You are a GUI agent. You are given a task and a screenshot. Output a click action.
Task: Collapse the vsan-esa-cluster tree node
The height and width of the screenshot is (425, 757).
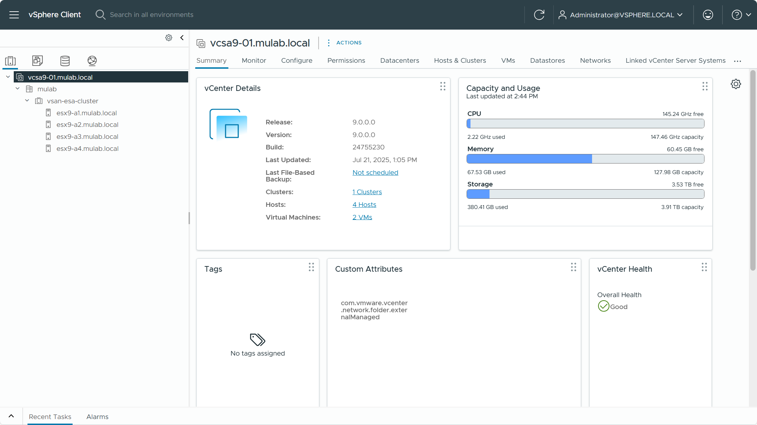pos(27,101)
